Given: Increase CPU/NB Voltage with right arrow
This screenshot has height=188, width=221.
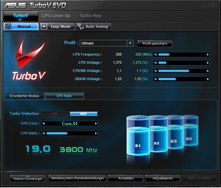Looking at the screenshot, I should (208, 71).
